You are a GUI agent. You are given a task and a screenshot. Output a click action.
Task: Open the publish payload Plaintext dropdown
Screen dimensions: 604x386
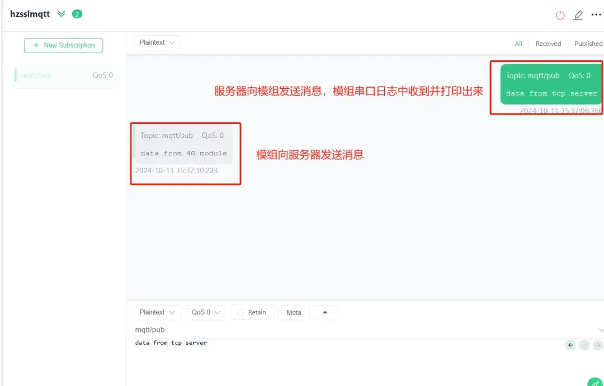pos(157,312)
